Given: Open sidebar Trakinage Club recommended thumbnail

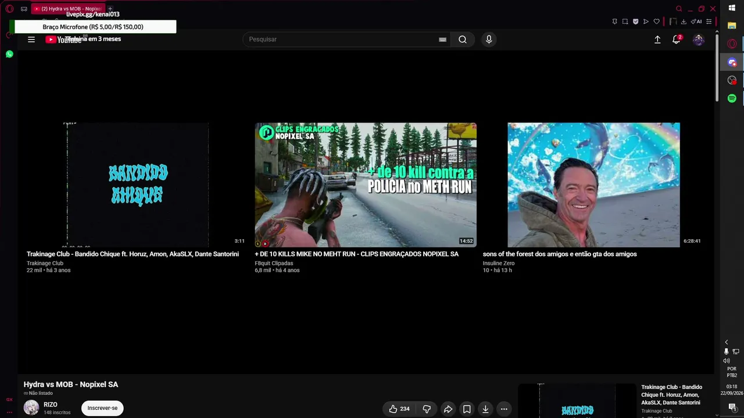Looking at the screenshot, I should pos(577,401).
